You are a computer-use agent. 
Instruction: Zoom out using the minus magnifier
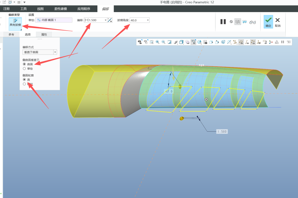(163, 42)
